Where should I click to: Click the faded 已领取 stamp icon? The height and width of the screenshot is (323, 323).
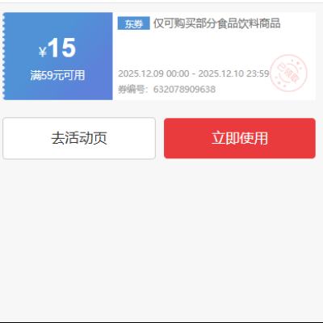[x=288, y=73]
